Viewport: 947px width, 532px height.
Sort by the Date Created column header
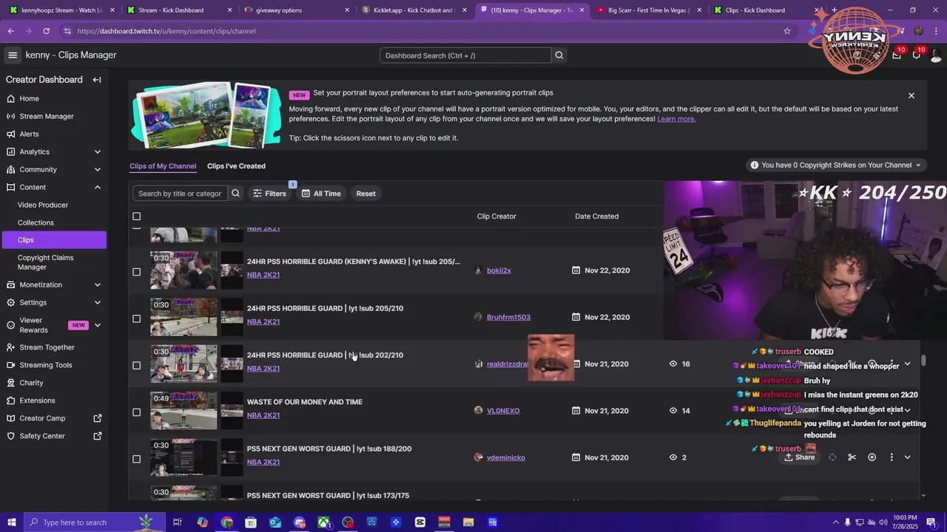[596, 216]
